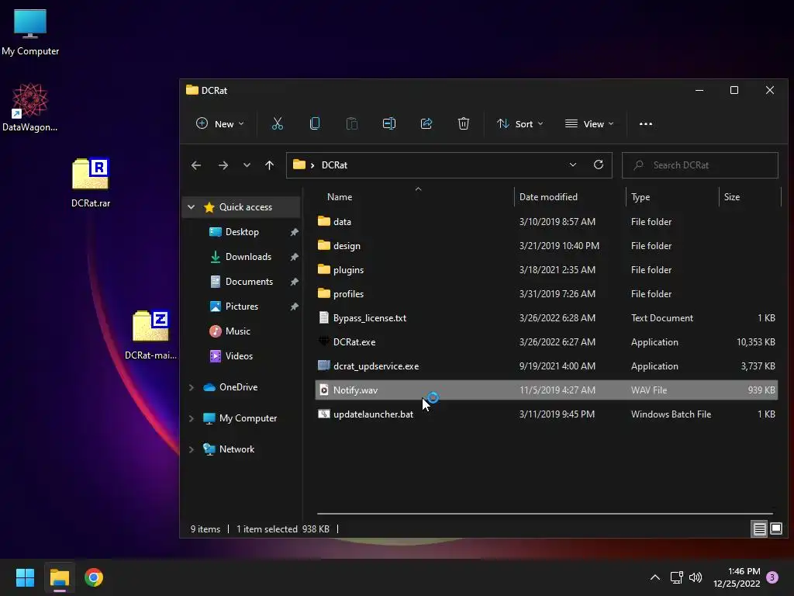794x596 pixels.
Task: Open the Sort options dropdown
Action: coord(520,123)
